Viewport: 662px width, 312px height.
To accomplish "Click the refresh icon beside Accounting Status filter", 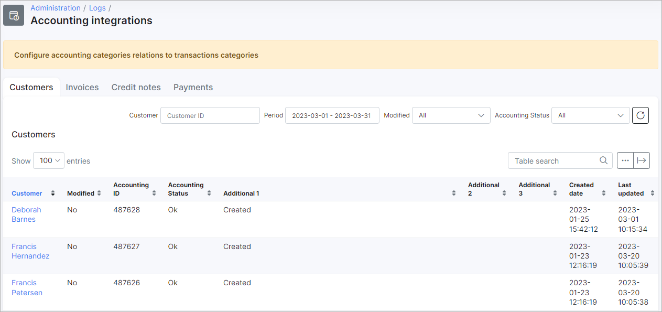I will (x=640, y=115).
